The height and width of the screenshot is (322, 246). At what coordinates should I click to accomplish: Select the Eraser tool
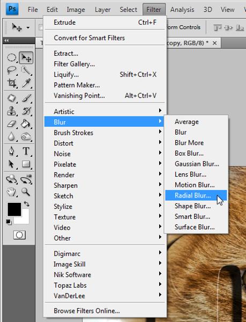click(x=11, y=124)
